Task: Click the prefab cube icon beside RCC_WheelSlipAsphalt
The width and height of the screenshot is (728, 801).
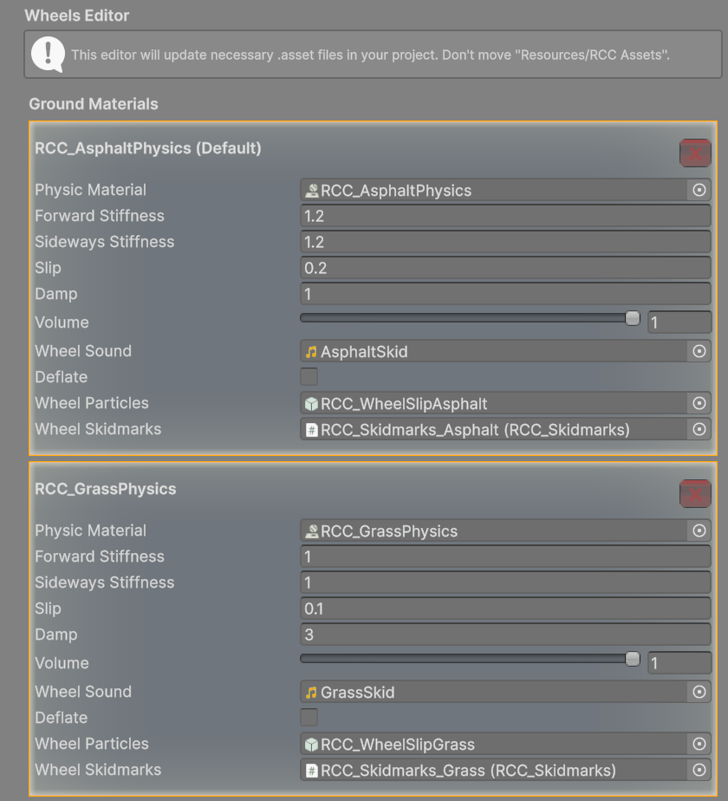Action: tap(312, 404)
